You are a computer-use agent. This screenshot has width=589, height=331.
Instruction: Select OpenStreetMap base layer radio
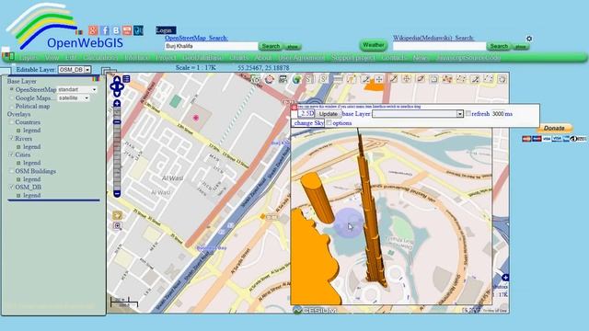click(12, 89)
